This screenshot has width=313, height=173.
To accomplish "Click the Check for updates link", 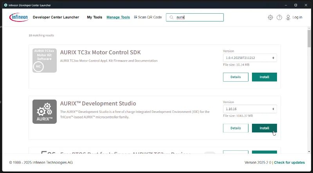I will coord(289,162).
